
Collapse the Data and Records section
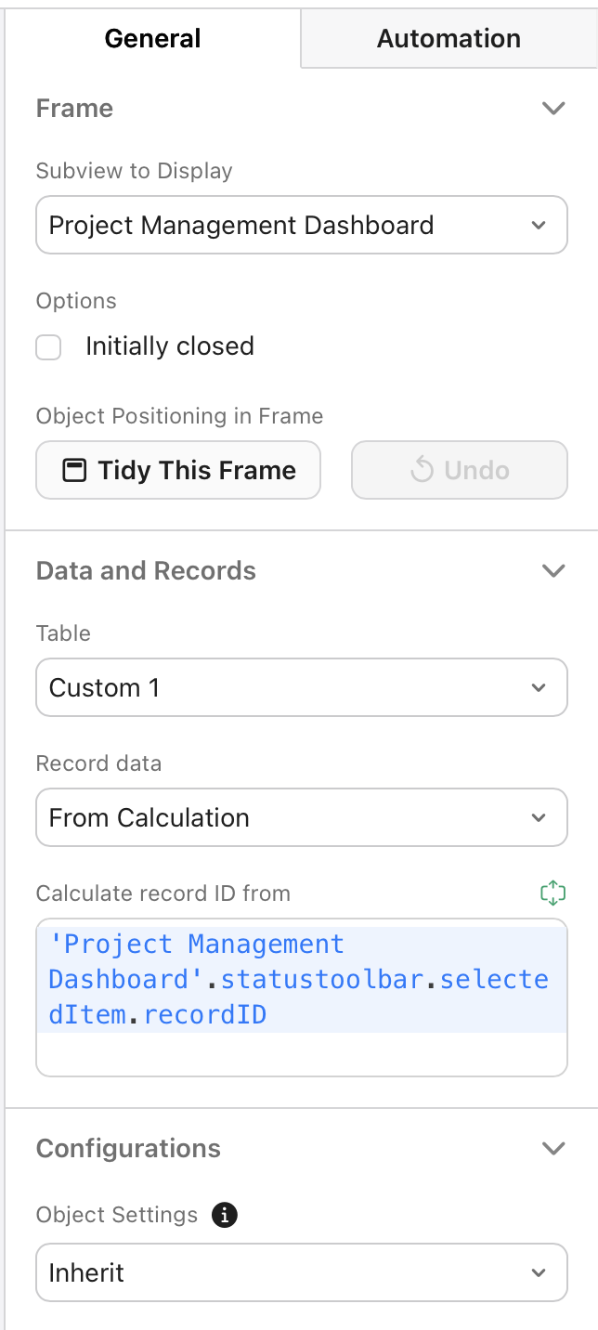[553, 570]
